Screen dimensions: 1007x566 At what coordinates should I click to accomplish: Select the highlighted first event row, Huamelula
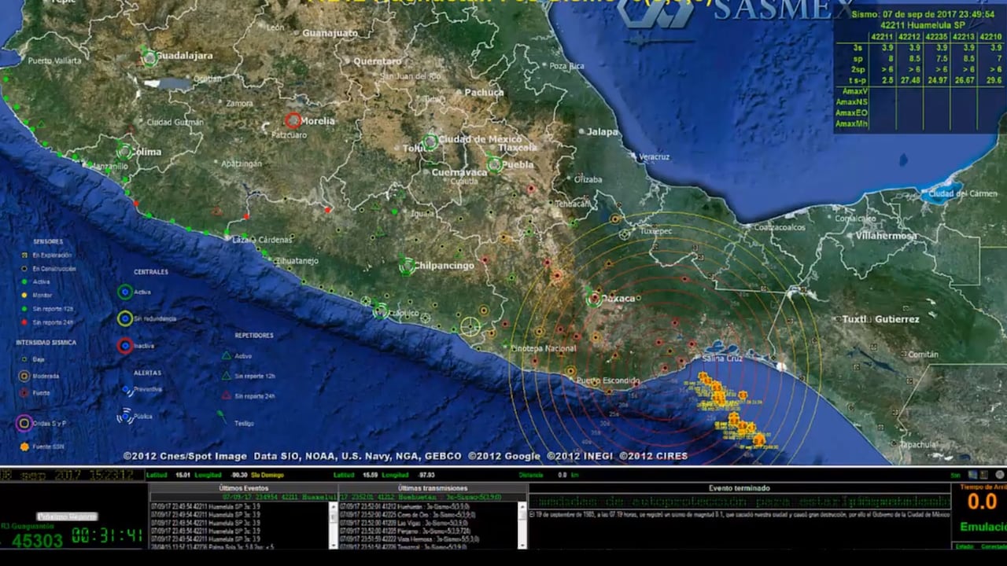click(243, 498)
